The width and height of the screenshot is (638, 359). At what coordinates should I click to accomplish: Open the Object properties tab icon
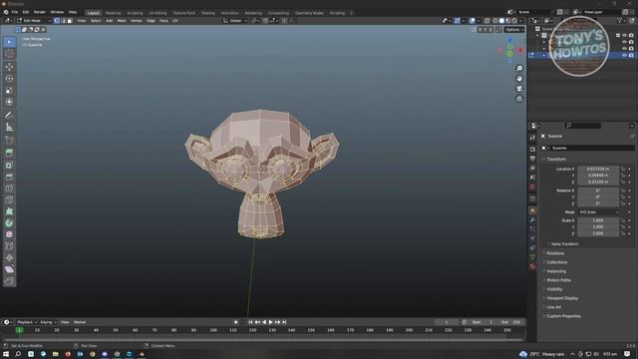pyautogui.click(x=532, y=210)
